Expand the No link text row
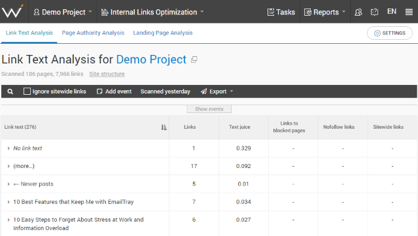 point(9,148)
